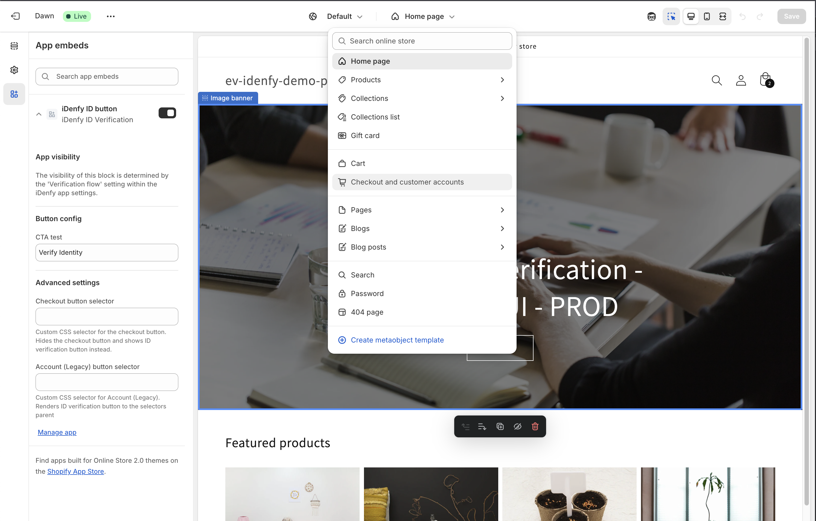Click the Search online store field
The height and width of the screenshot is (521, 816).
422,41
